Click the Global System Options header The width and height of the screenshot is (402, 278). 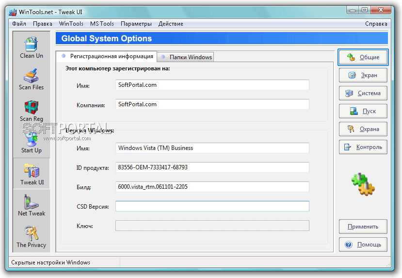[222, 38]
